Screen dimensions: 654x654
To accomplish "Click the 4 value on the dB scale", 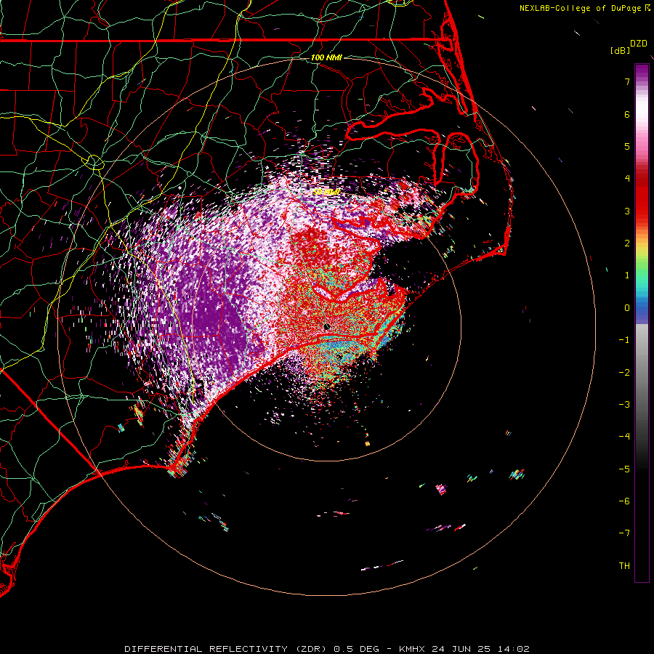I will click(x=627, y=178).
